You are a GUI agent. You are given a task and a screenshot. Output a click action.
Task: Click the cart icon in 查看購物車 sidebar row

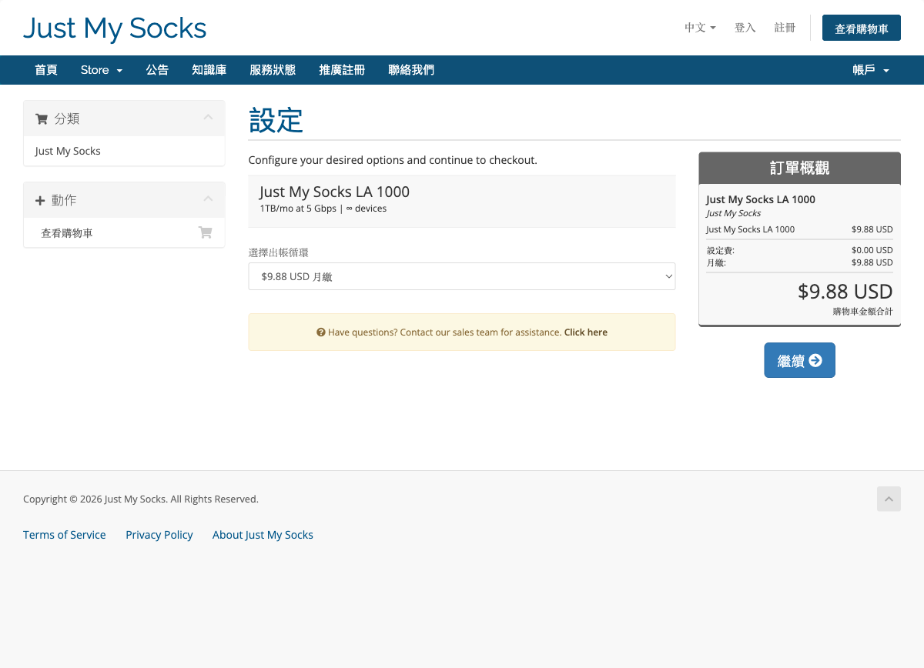point(205,232)
